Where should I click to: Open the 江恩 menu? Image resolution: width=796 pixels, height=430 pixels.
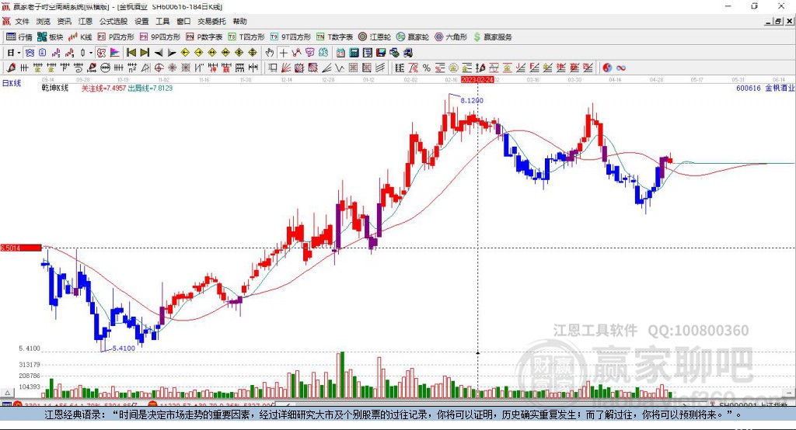86,21
